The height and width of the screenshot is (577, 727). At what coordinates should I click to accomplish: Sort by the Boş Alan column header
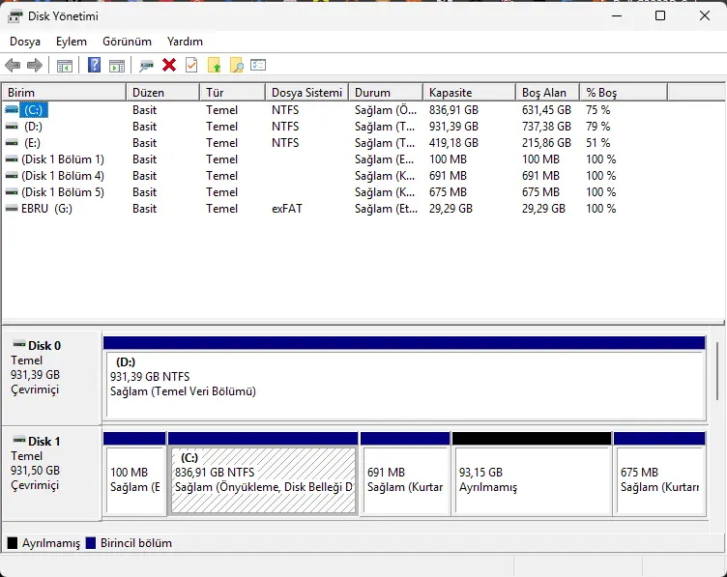(547, 92)
